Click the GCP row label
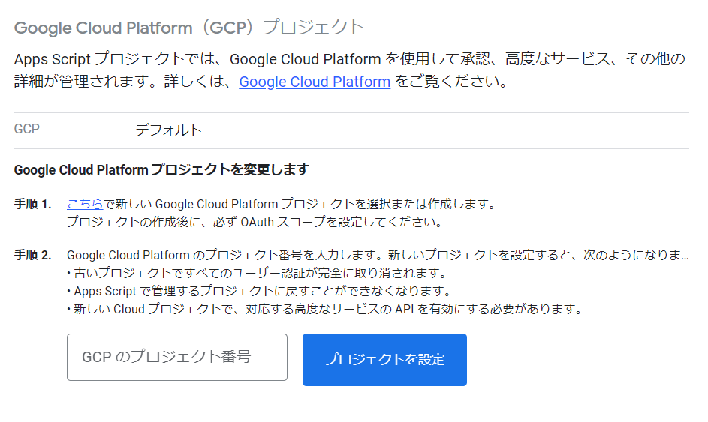 pyautogui.click(x=26, y=129)
